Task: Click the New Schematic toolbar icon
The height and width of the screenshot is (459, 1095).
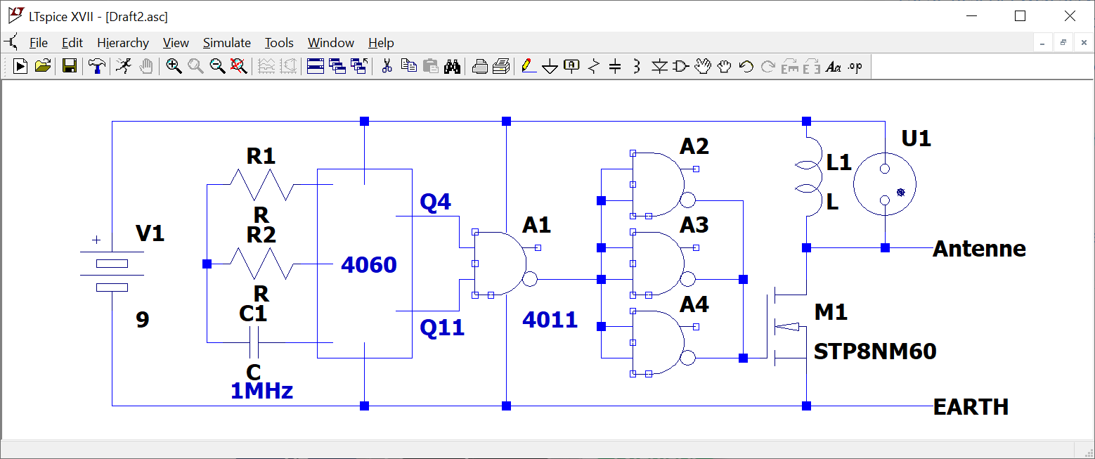Action: click(x=20, y=66)
